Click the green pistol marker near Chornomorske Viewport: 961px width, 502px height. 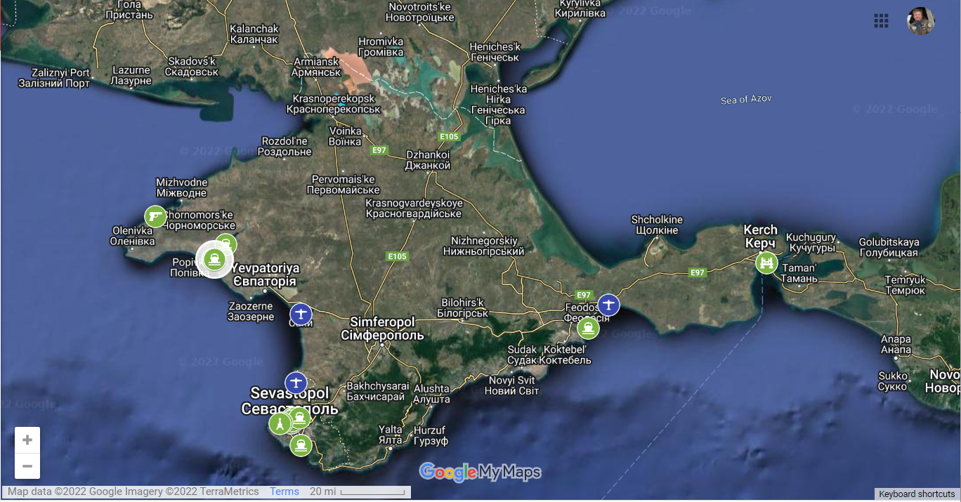coord(155,216)
